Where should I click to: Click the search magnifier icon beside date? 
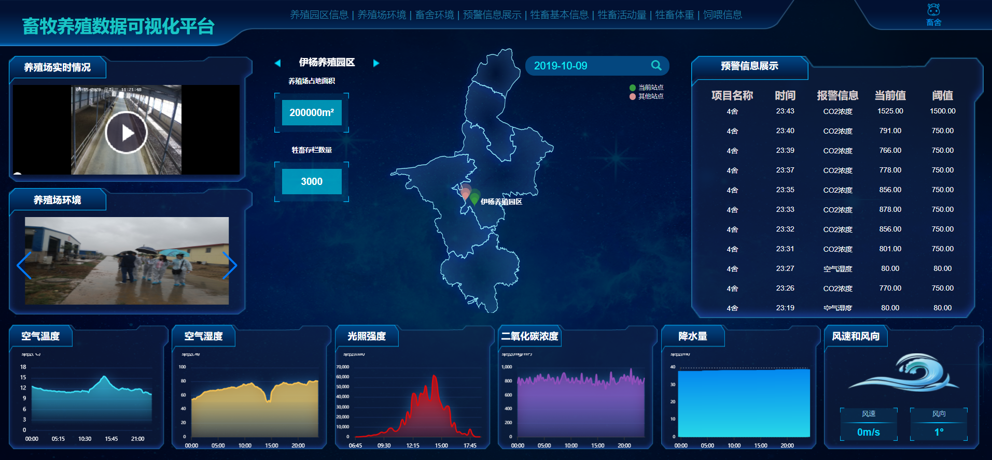(656, 66)
